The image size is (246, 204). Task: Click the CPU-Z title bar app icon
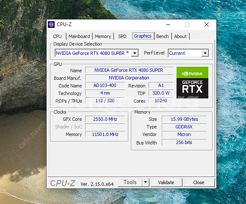(x=51, y=24)
